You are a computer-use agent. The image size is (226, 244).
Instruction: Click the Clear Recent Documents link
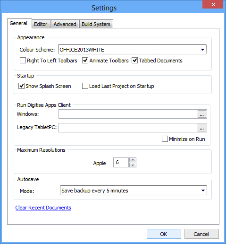pyautogui.click(x=43, y=208)
